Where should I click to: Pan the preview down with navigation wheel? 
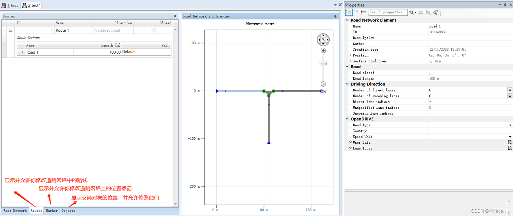pos(323,44)
